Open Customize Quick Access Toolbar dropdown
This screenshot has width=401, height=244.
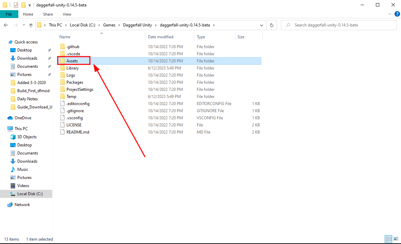[x=30, y=5]
